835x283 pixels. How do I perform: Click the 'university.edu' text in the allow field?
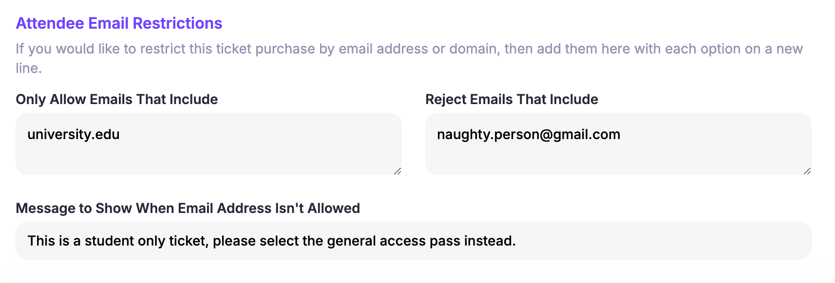pyautogui.click(x=74, y=134)
